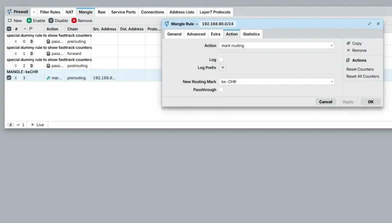
Task: Click the Live indicator in the status bar
Action: click(37, 124)
